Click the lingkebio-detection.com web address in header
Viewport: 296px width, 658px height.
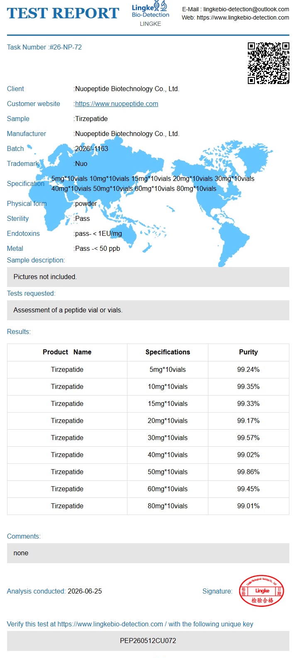click(243, 17)
